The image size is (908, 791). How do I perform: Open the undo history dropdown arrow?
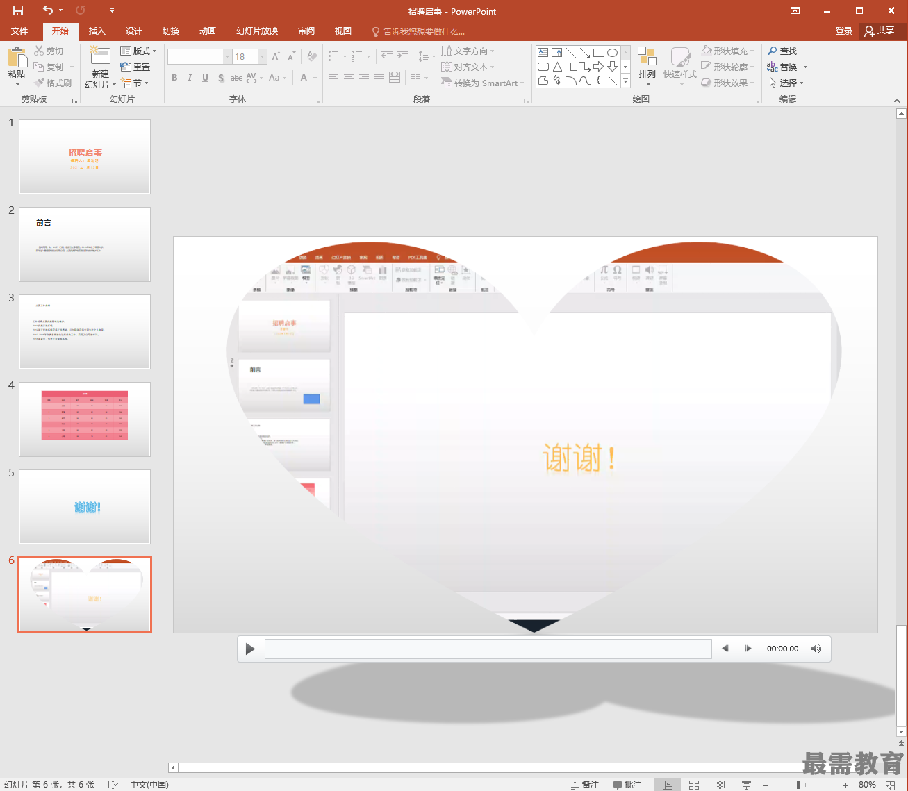60,10
